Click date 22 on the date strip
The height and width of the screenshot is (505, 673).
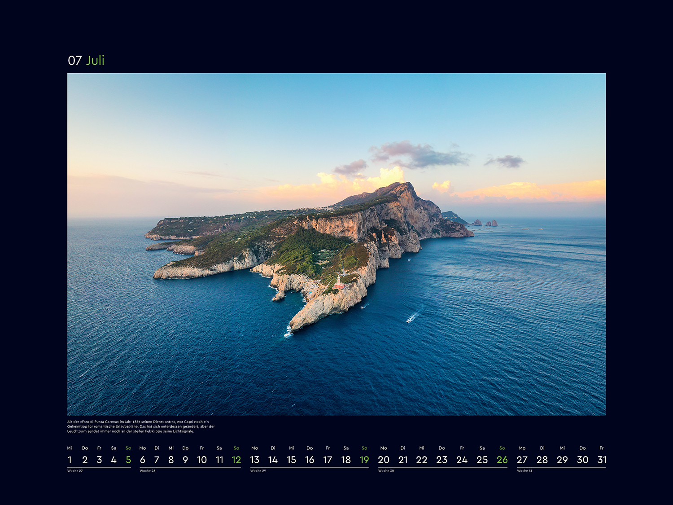tap(422, 460)
